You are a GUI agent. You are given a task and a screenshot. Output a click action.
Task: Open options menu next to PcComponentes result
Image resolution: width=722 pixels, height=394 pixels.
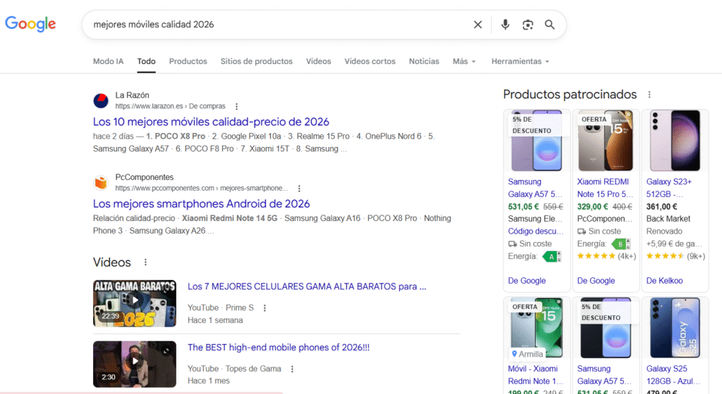coord(299,189)
